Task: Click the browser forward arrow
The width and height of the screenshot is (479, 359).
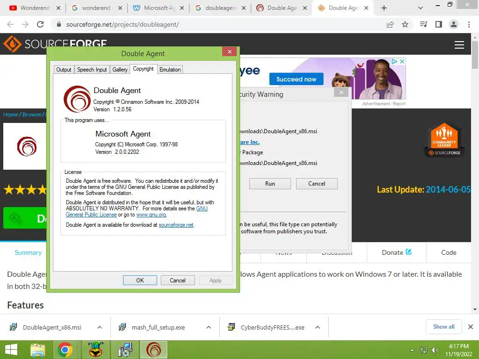Action: coord(25,24)
